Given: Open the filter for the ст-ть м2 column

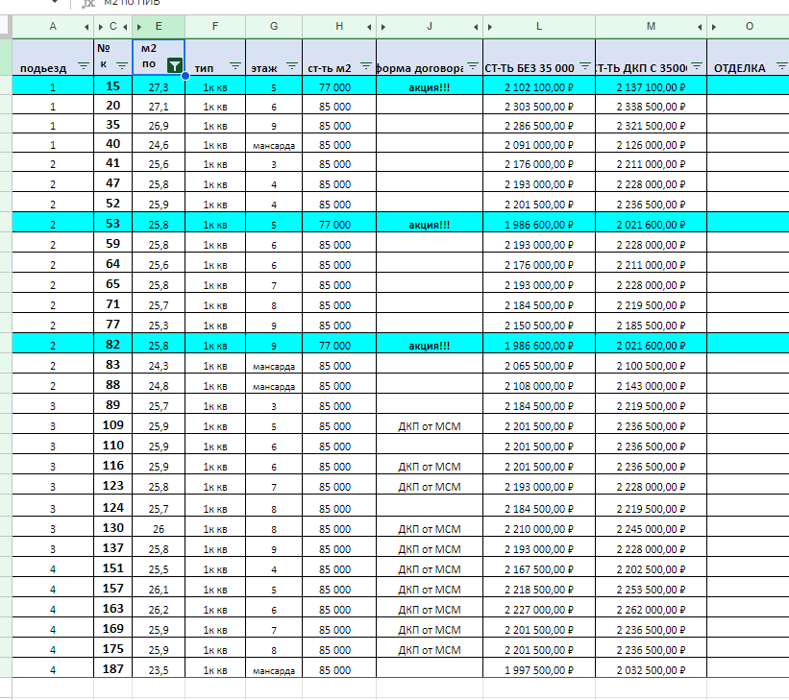Looking at the screenshot, I should click(x=364, y=66).
